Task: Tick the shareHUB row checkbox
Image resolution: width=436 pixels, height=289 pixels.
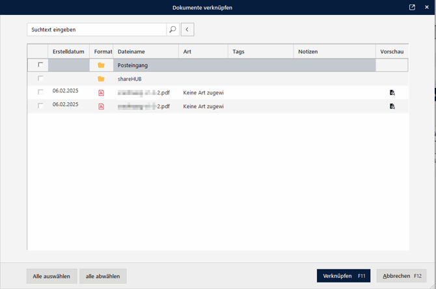Action: pyautogui.click(x=41, y=79)
